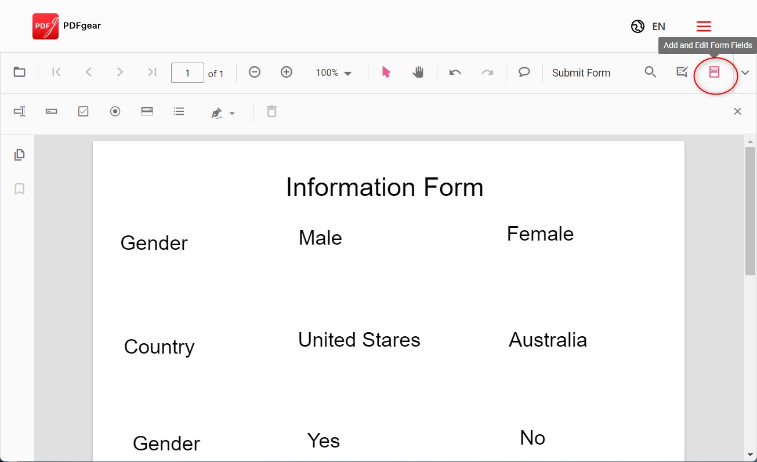Zoom in with the plus icon
This screenshot has width=757, height=462.
[x=286, y=72]
